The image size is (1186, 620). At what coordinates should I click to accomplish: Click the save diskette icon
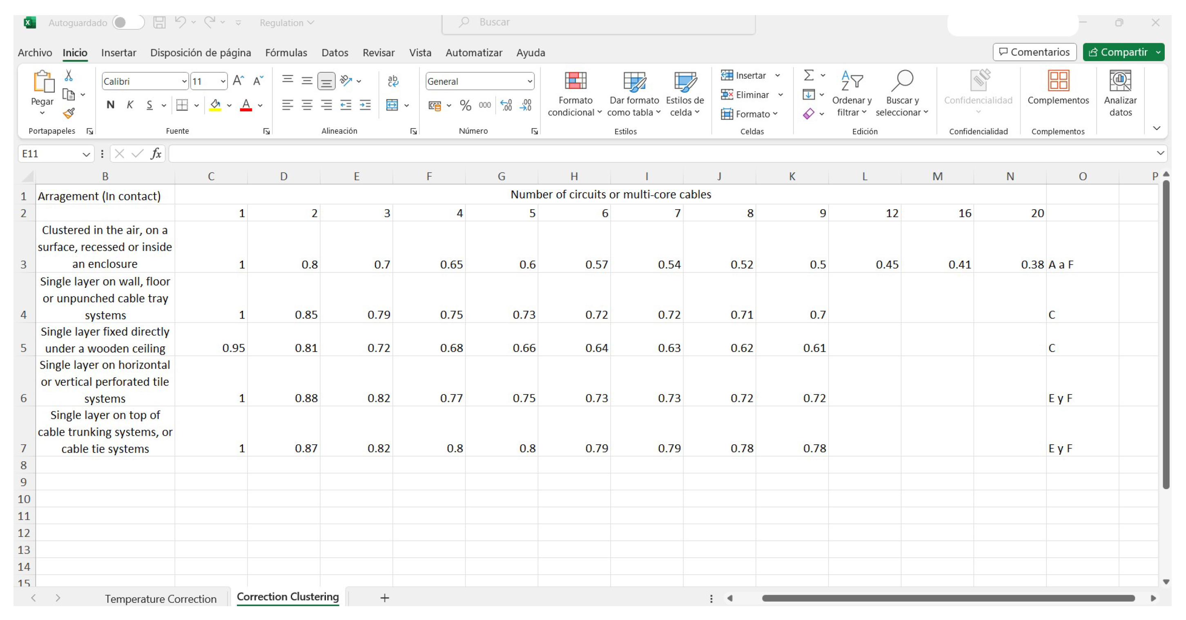(159, 22)
